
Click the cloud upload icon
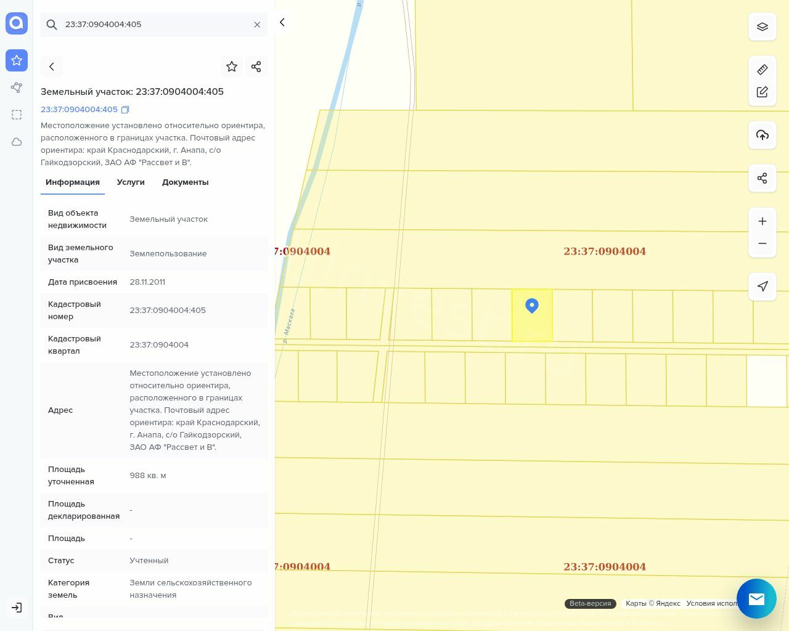click(762, 135)
